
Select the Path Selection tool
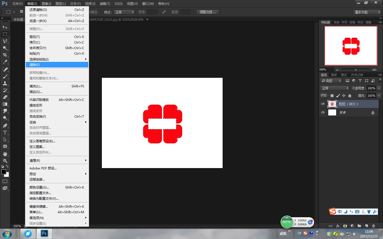tap(5, 139)
